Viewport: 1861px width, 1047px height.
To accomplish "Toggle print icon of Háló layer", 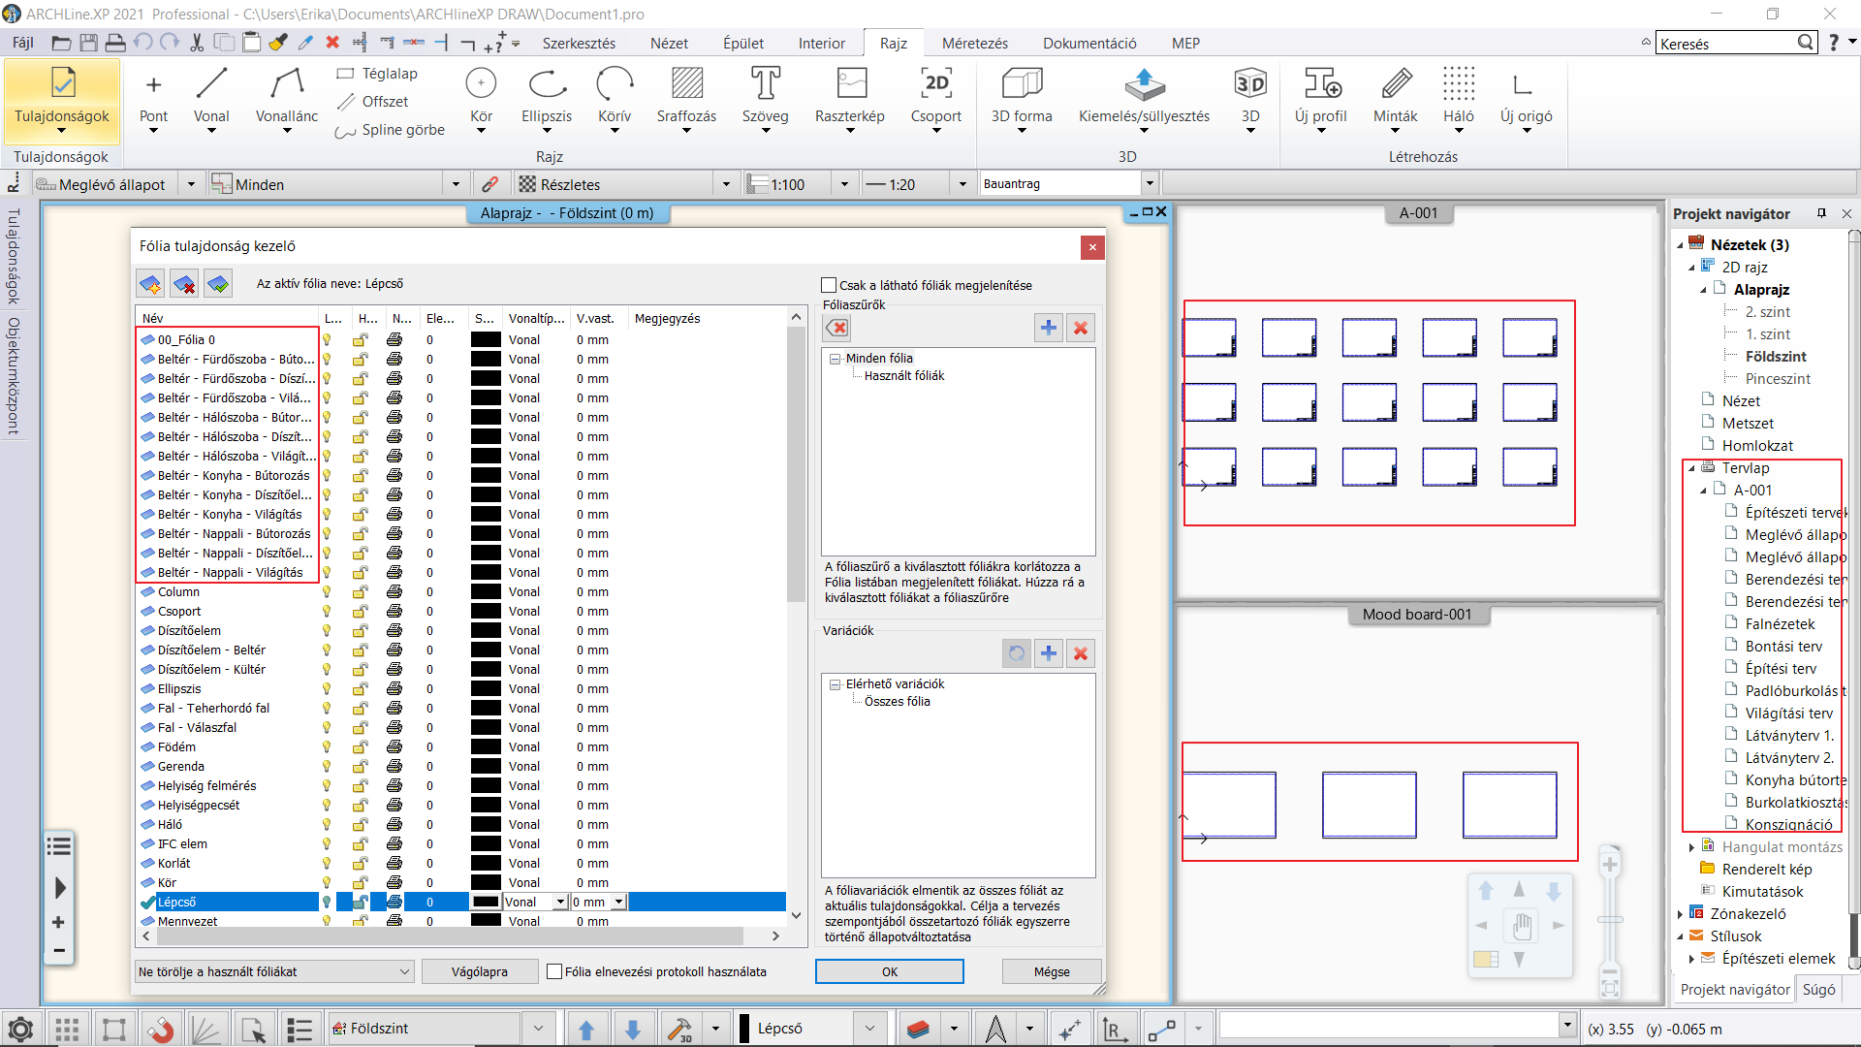I will (394, 825).
